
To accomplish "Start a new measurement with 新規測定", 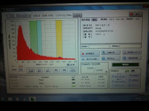I will [x=90, y=54].
